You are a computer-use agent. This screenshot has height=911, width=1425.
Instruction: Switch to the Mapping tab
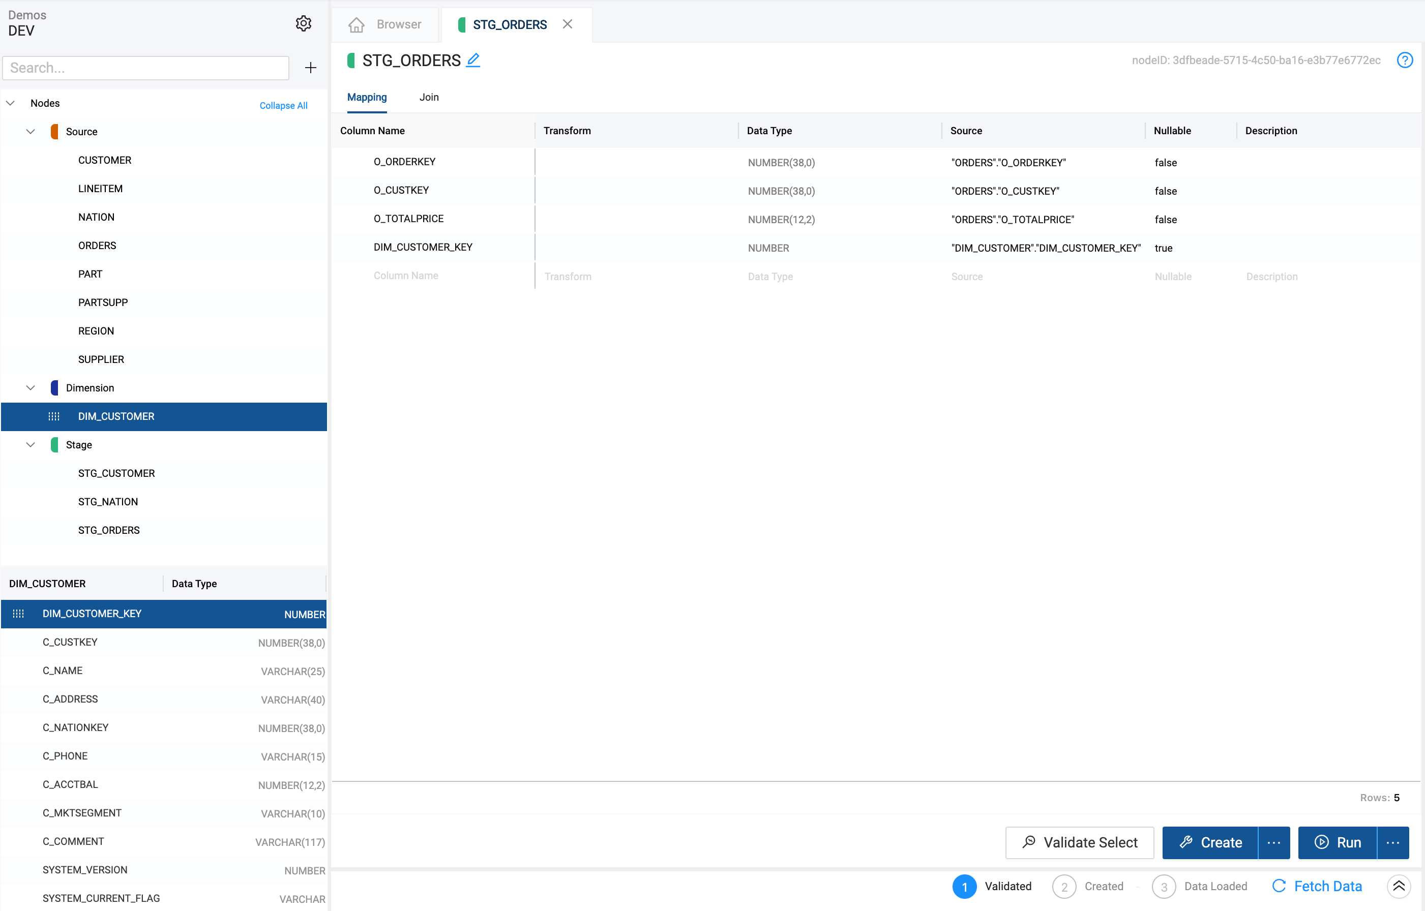pyautogui.click(x=367, y=97)
